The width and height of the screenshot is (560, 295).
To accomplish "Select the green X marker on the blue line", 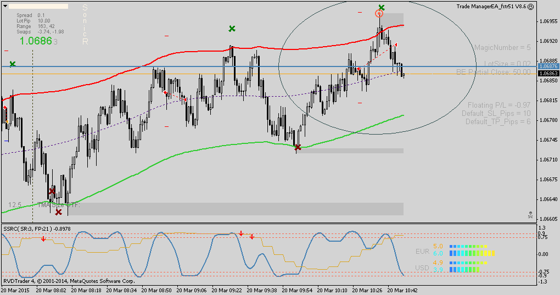I will [x=13, y=64].
